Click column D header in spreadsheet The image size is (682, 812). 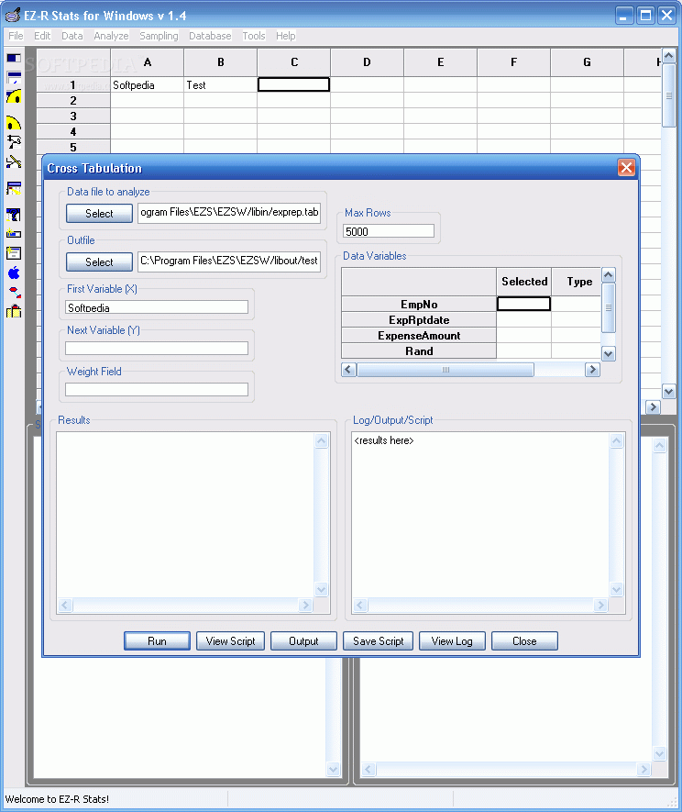[x=367, y=62]
